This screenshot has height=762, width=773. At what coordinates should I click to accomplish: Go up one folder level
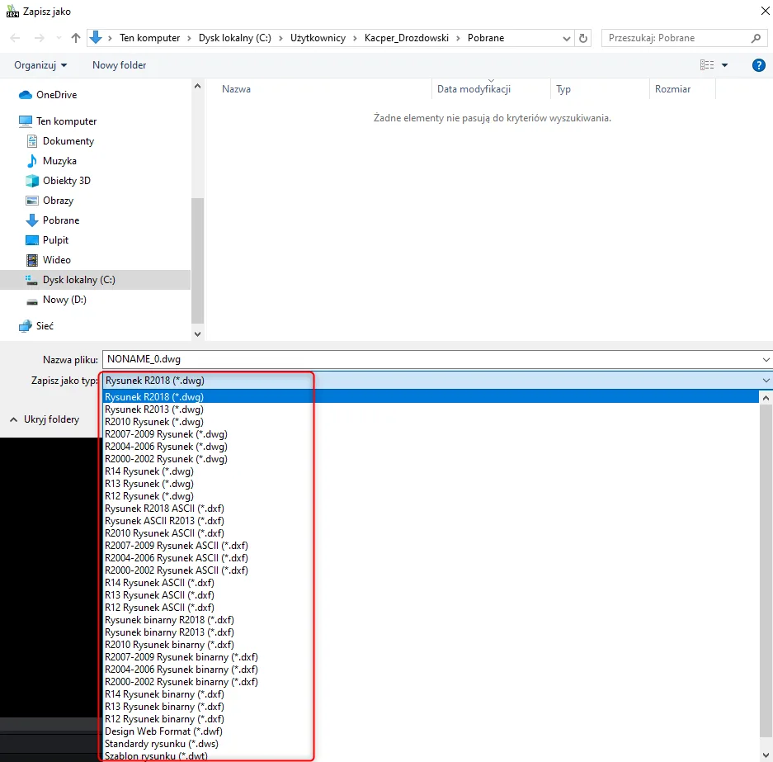tap(75, 38)
